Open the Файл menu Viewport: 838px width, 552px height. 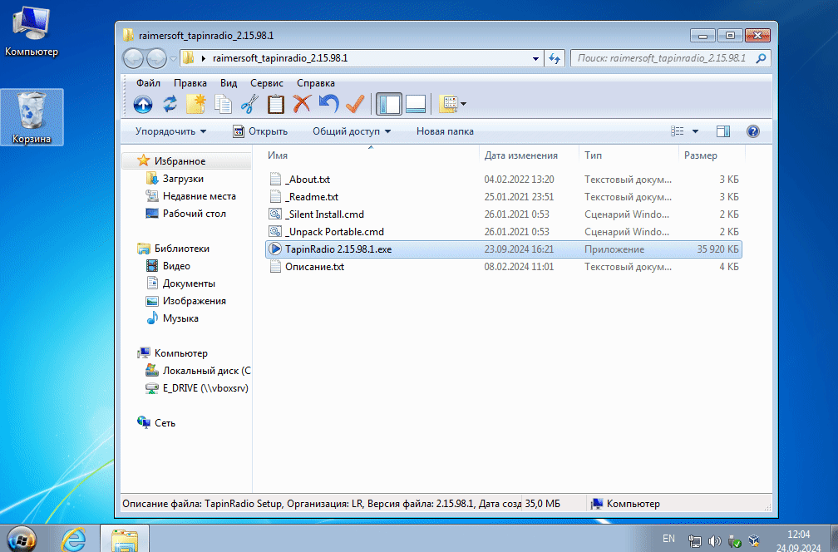pos(148,83)
